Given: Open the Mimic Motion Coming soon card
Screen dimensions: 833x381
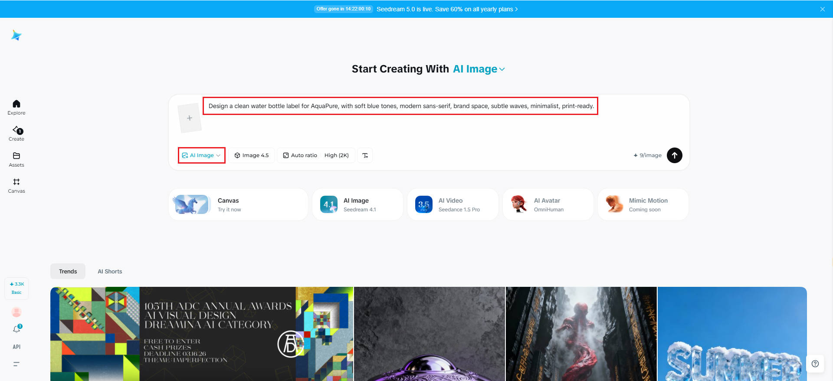Looking at the screenshot, I should click(x=643, y=204).
